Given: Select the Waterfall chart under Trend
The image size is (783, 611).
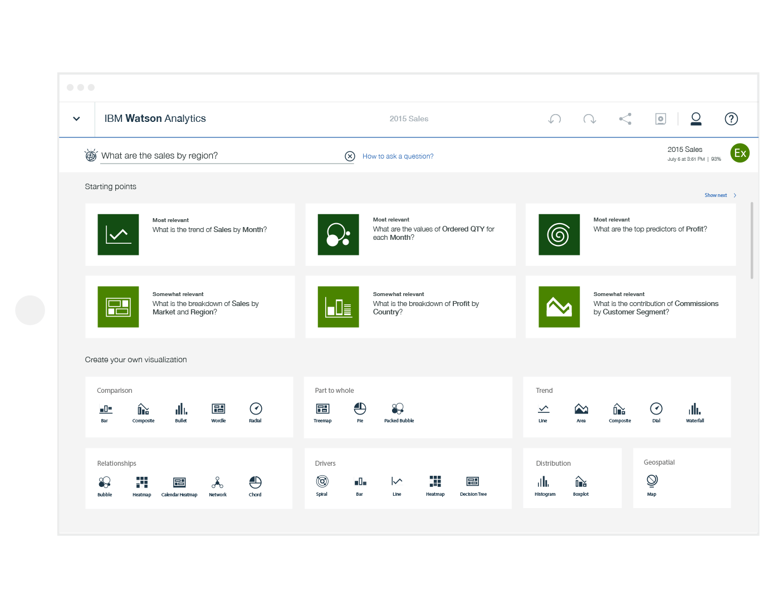Looking at the screenshot, I should pos(694,412).
